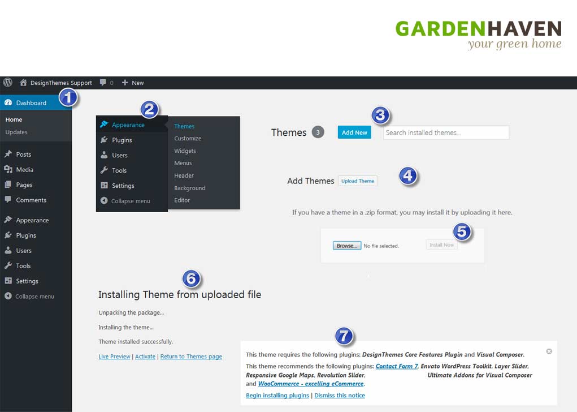Click the Pages icon in the sidebar

(8, 184)
